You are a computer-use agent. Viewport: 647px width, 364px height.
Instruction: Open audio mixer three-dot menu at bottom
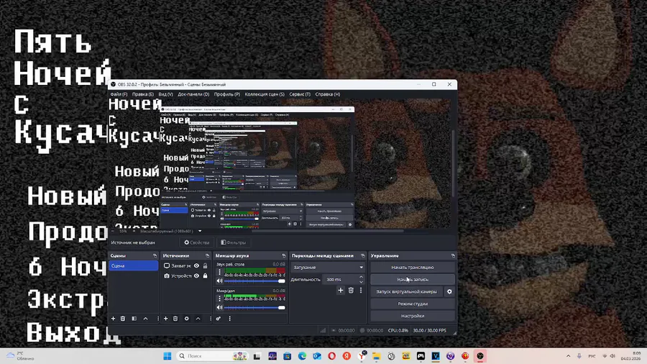230,319
